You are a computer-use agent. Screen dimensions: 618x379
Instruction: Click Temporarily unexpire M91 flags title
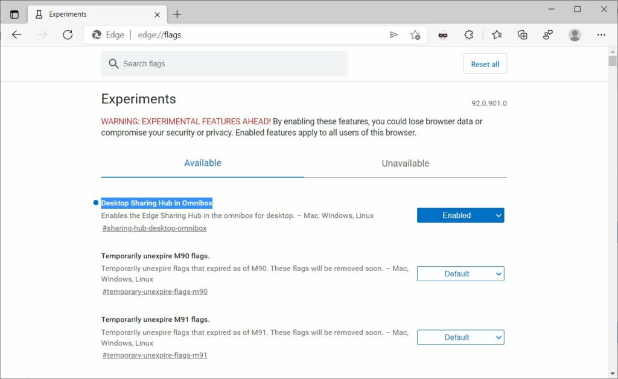[155, 319]
